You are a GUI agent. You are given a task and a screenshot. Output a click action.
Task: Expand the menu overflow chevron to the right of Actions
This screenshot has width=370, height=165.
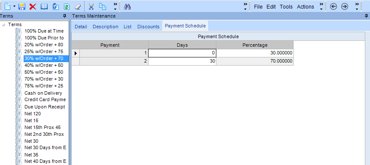click(321, 6)
